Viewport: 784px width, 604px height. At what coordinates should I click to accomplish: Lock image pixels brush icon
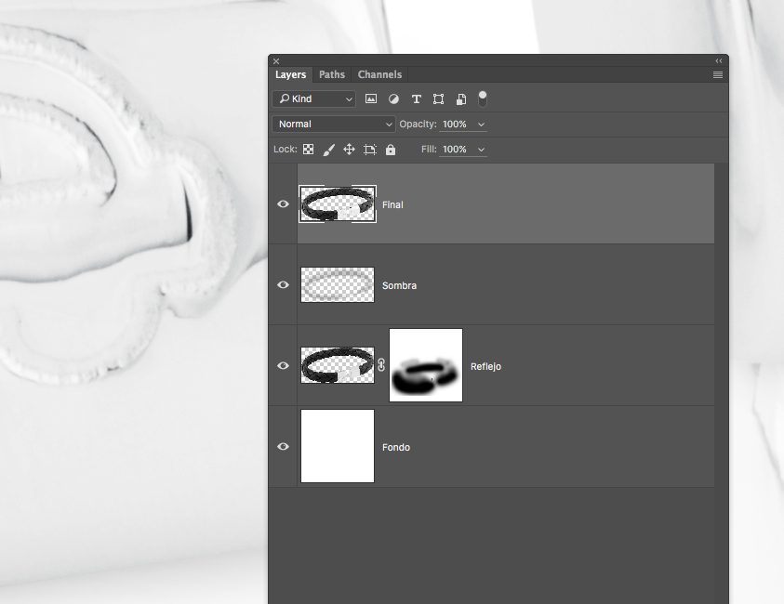click(x=329, y=150)
